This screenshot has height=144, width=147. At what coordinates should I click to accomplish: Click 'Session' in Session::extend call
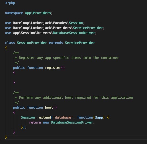pos(28,117)
